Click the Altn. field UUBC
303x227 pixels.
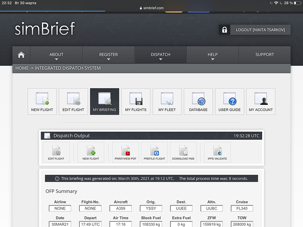tap(212, 208)
